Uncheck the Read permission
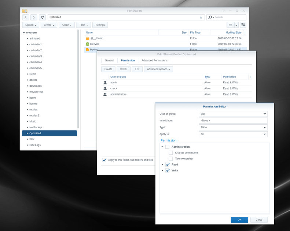Image resolution: width=290 pixels, height=231 pixels. [x=168, y=164]
